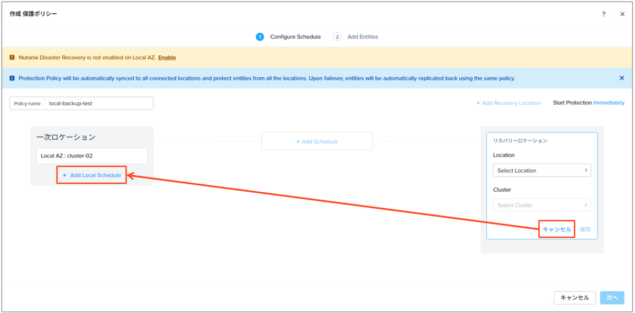Click Add Recovery Location link
Viewport: 635px width, 313px height.
(509, 103)
